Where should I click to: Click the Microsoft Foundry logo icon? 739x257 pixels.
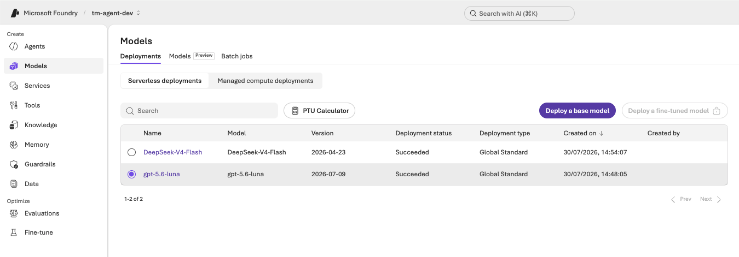(15, 13)
